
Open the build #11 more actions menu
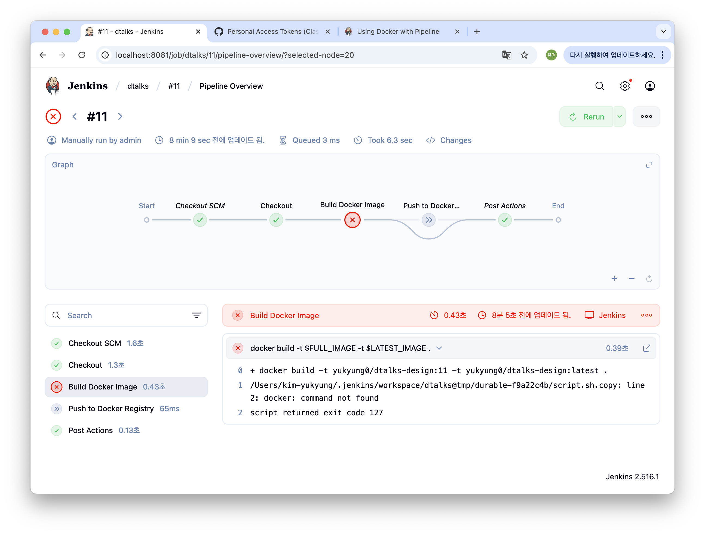pos(646,116)
